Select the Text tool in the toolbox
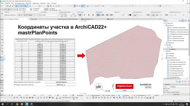 pyautogui.click(x=2, y=60)
